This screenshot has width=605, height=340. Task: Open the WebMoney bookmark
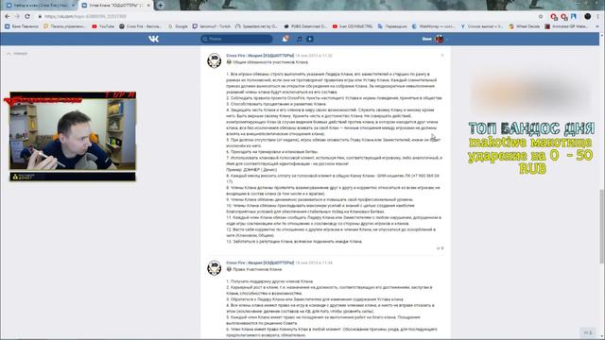[433, 26]
